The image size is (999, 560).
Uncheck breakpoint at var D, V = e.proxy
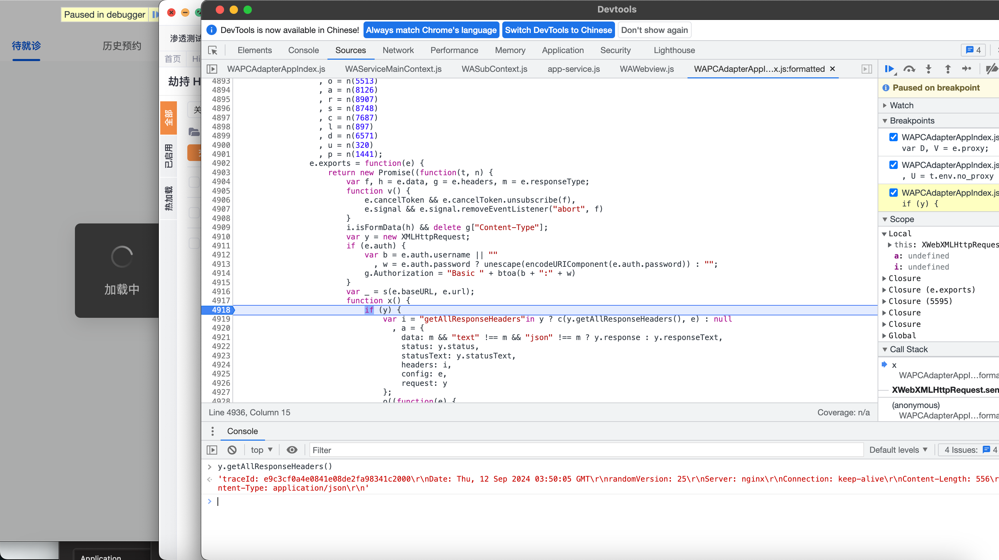894,137
